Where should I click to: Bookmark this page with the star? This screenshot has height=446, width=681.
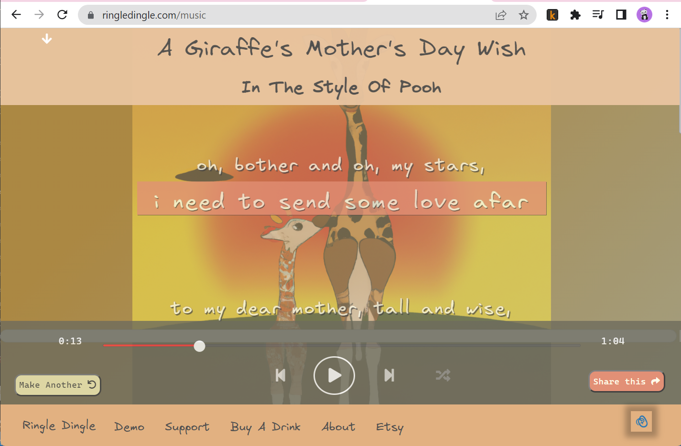point(524,15)
